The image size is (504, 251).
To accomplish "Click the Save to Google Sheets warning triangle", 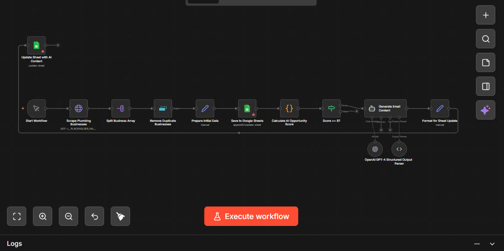I will click(x=253, y=114).
